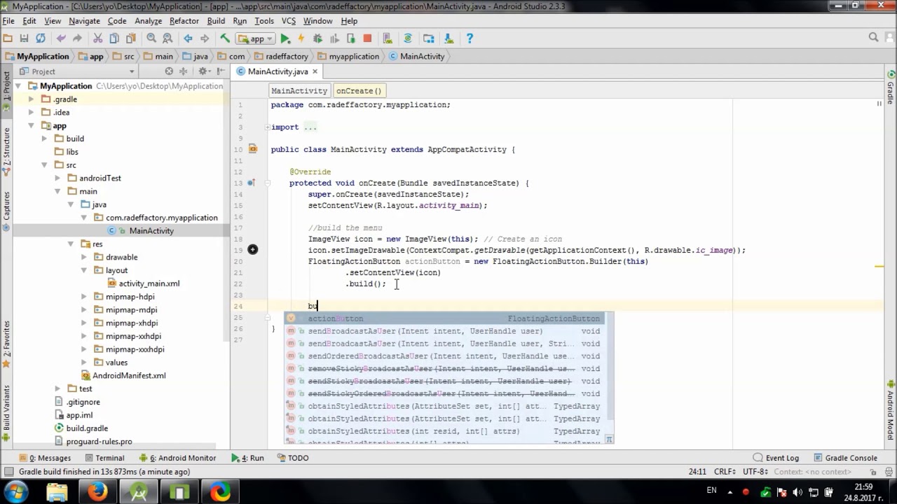Expand the drawable folder node
Viewport: 897px width, 504px height.
pos(84,257)
